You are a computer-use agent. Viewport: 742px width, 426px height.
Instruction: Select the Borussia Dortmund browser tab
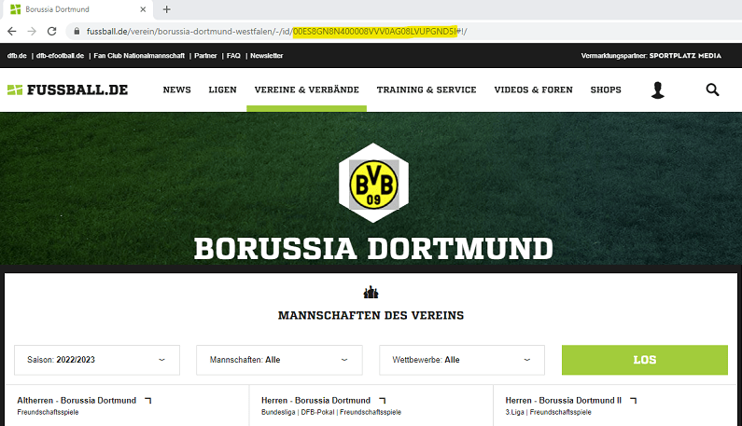pyautogui.click(x=78, y=9)
